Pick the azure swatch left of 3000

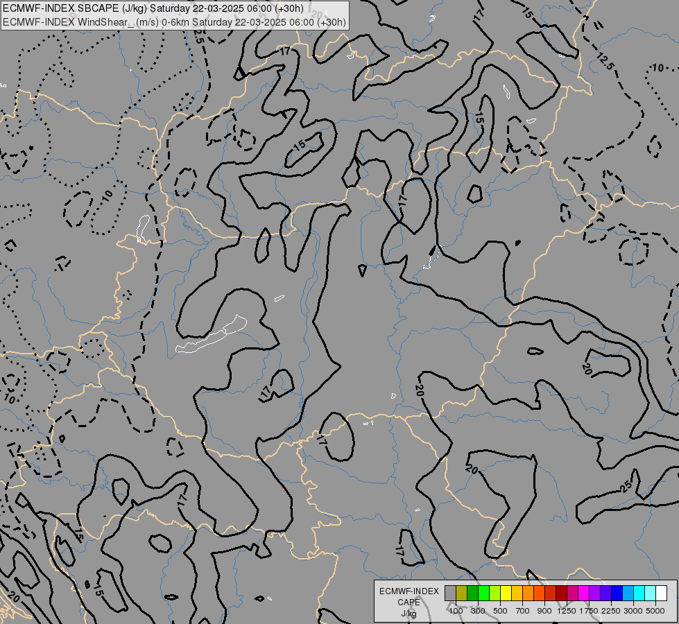tap(628, 593)
